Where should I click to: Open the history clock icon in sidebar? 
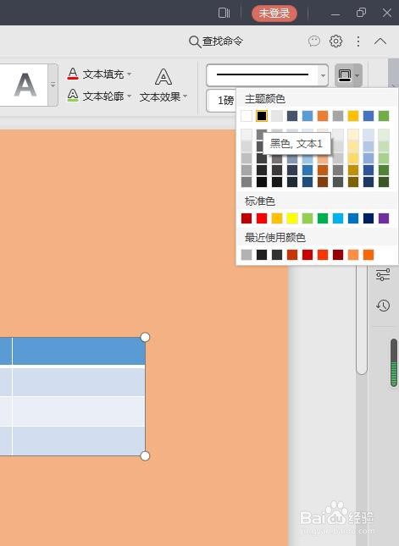383,306
